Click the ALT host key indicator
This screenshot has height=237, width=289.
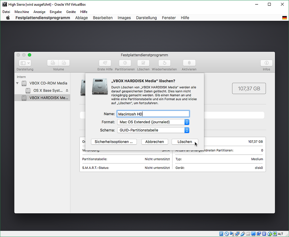(x=281, y=234)
